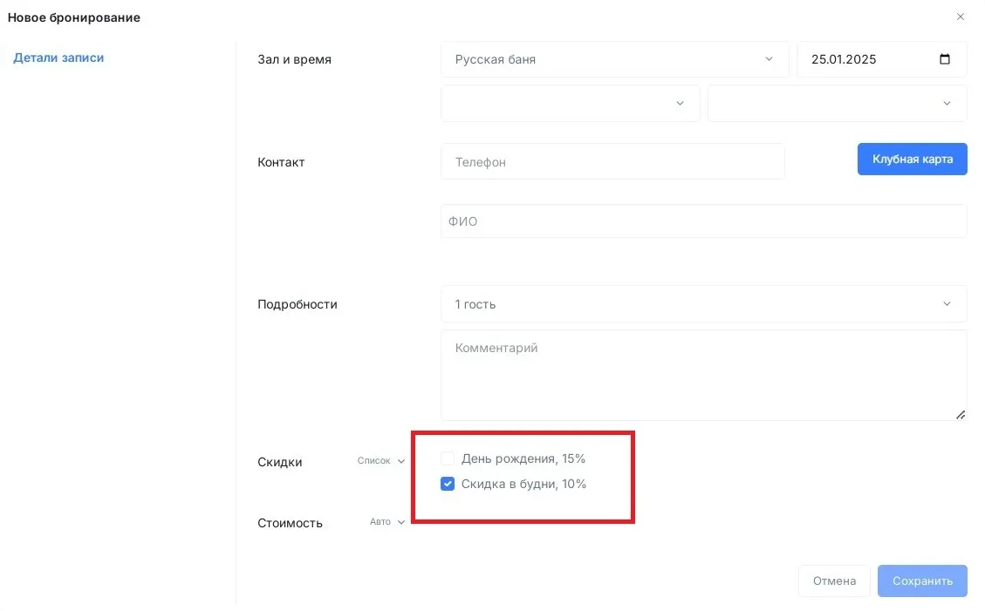Image resolution: width=985 pixels, height=611 pixels.
Task: Click the Отмена button
Action: [834, 580]
